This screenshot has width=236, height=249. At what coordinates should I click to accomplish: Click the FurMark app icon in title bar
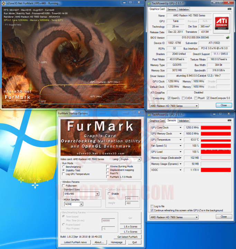[3, 3]
